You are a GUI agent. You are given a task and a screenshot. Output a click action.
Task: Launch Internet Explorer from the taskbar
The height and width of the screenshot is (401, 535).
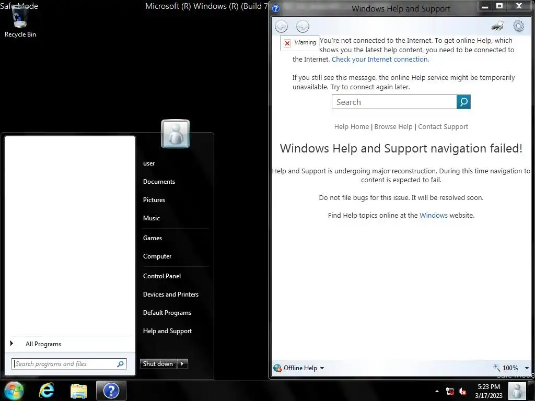(x=46, y=391)
